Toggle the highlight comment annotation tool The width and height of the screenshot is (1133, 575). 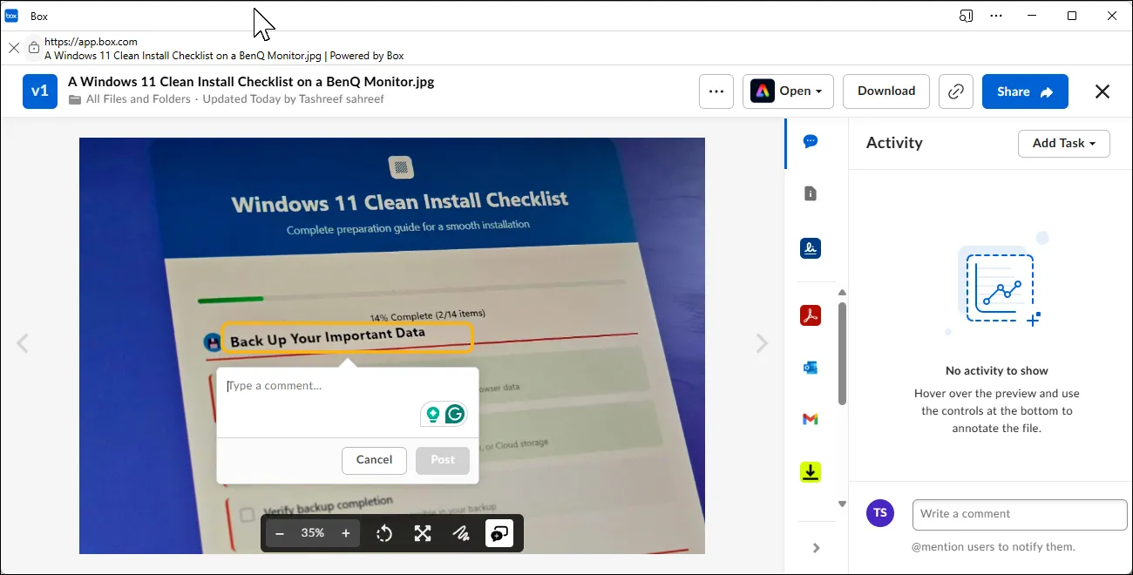point(499,533)
